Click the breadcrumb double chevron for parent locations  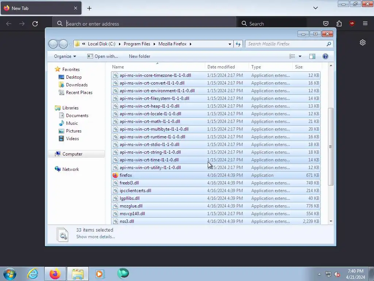pos(84,44)
